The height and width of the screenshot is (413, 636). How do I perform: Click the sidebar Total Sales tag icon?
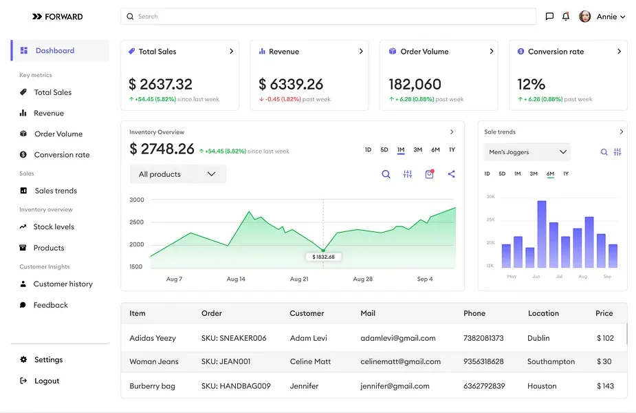pyautogui.click(x=23, y=92)
